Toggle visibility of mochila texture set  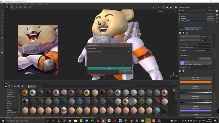pyautogui.click(x=180, y=18)
